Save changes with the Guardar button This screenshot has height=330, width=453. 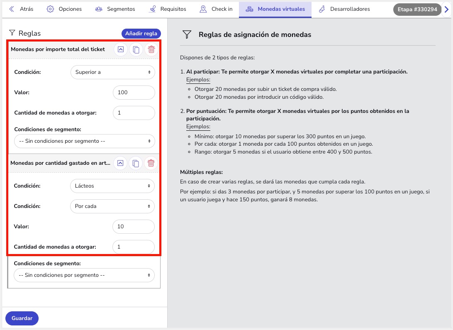click(x=22, y=318)
